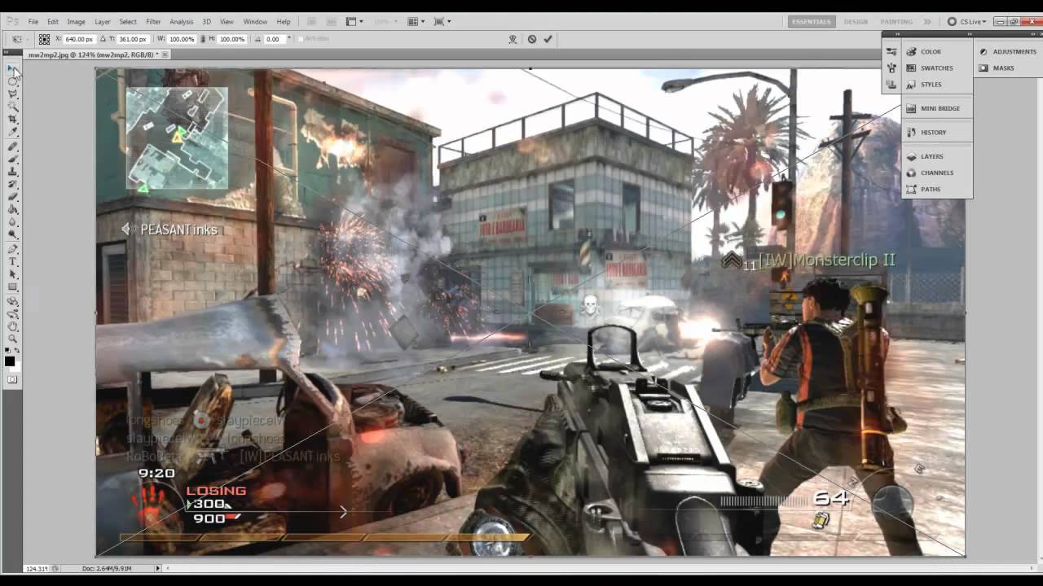The height and width of the screenshot is (586, 1043).
Task: Select the Crop tool
Action: coord(12,118)
